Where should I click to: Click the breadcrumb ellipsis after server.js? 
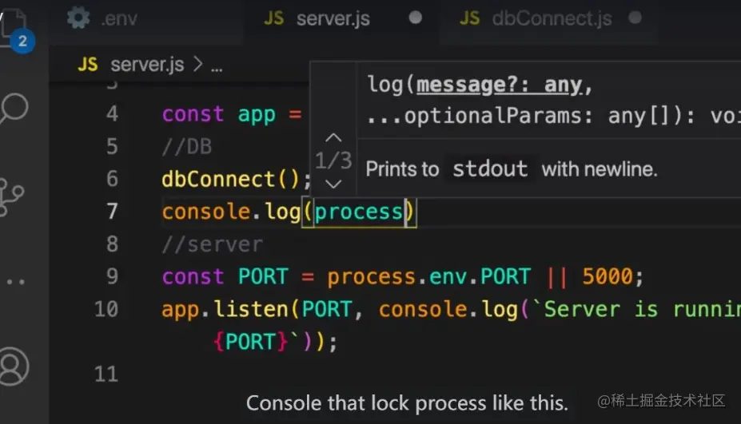[x=217, y=68]
